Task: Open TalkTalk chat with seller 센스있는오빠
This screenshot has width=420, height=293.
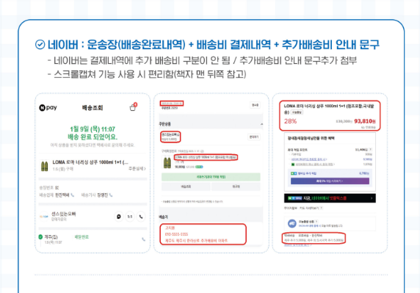Action: pos(119,217)
